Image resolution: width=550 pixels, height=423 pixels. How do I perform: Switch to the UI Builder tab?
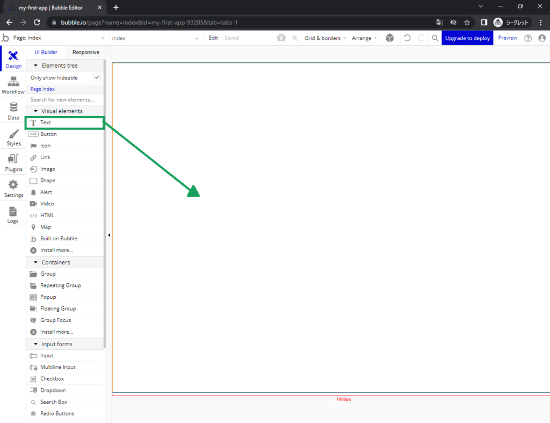(x=46, y=52)
